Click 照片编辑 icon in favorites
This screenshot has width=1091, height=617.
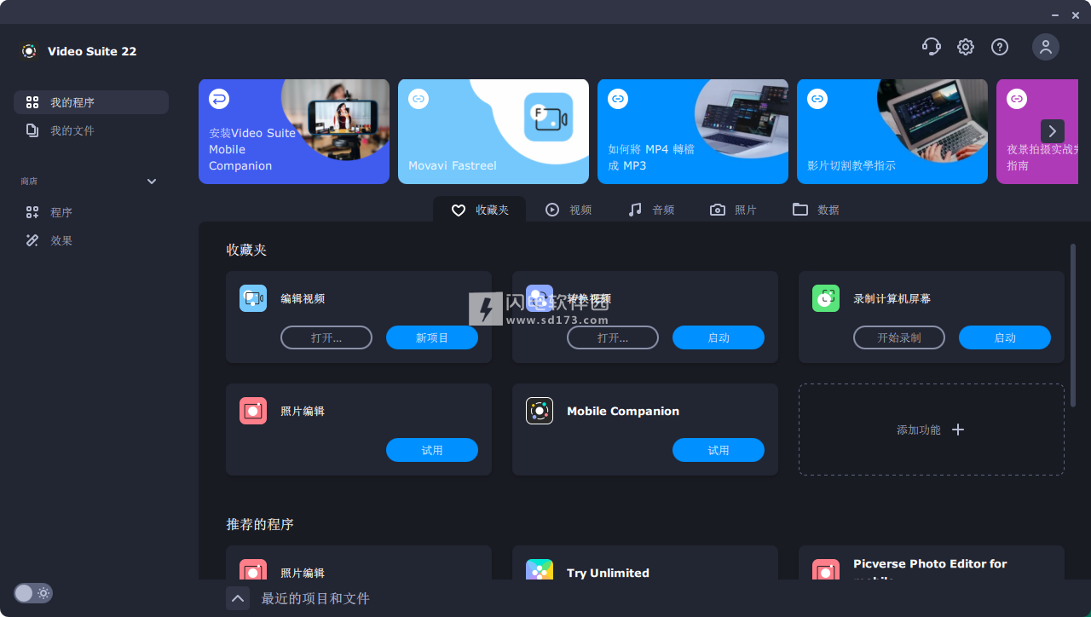click(253, 411)
